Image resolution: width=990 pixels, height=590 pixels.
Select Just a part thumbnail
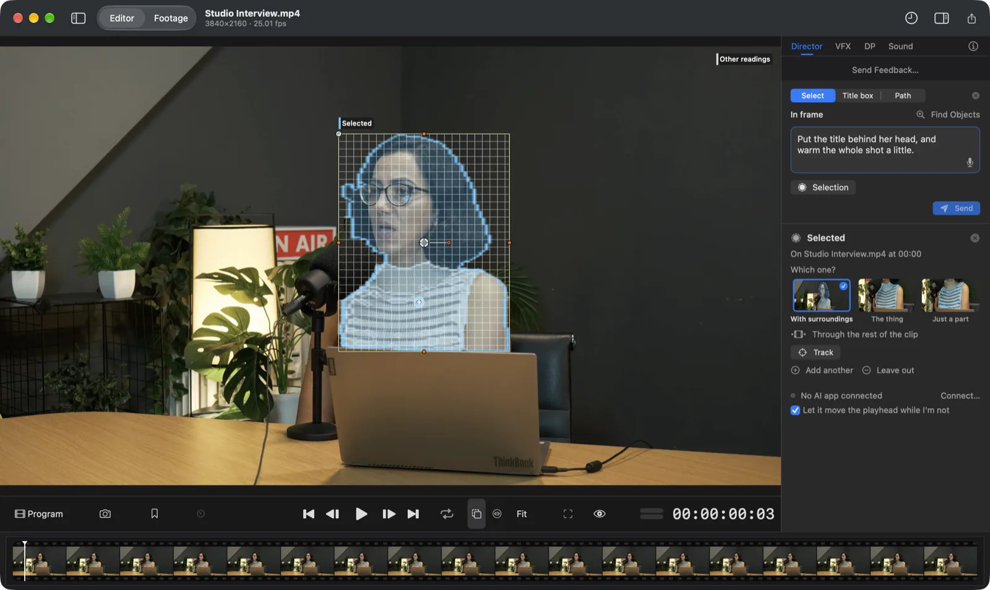pos(950,295)
